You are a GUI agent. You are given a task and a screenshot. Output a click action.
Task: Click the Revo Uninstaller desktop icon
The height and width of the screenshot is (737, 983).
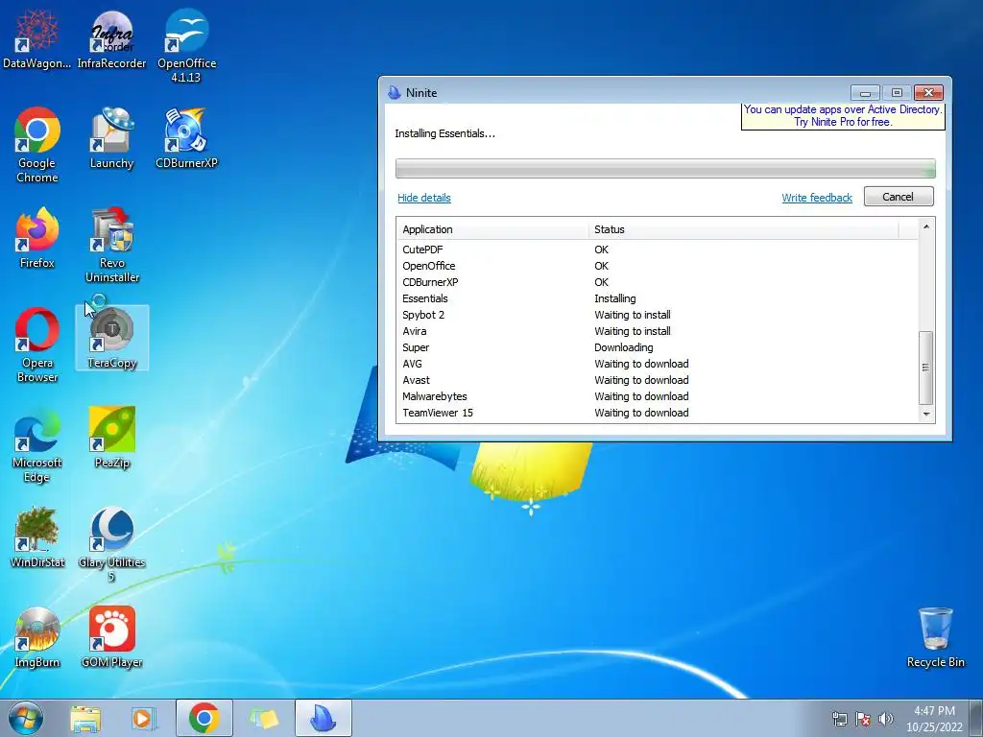pos(111,245)
